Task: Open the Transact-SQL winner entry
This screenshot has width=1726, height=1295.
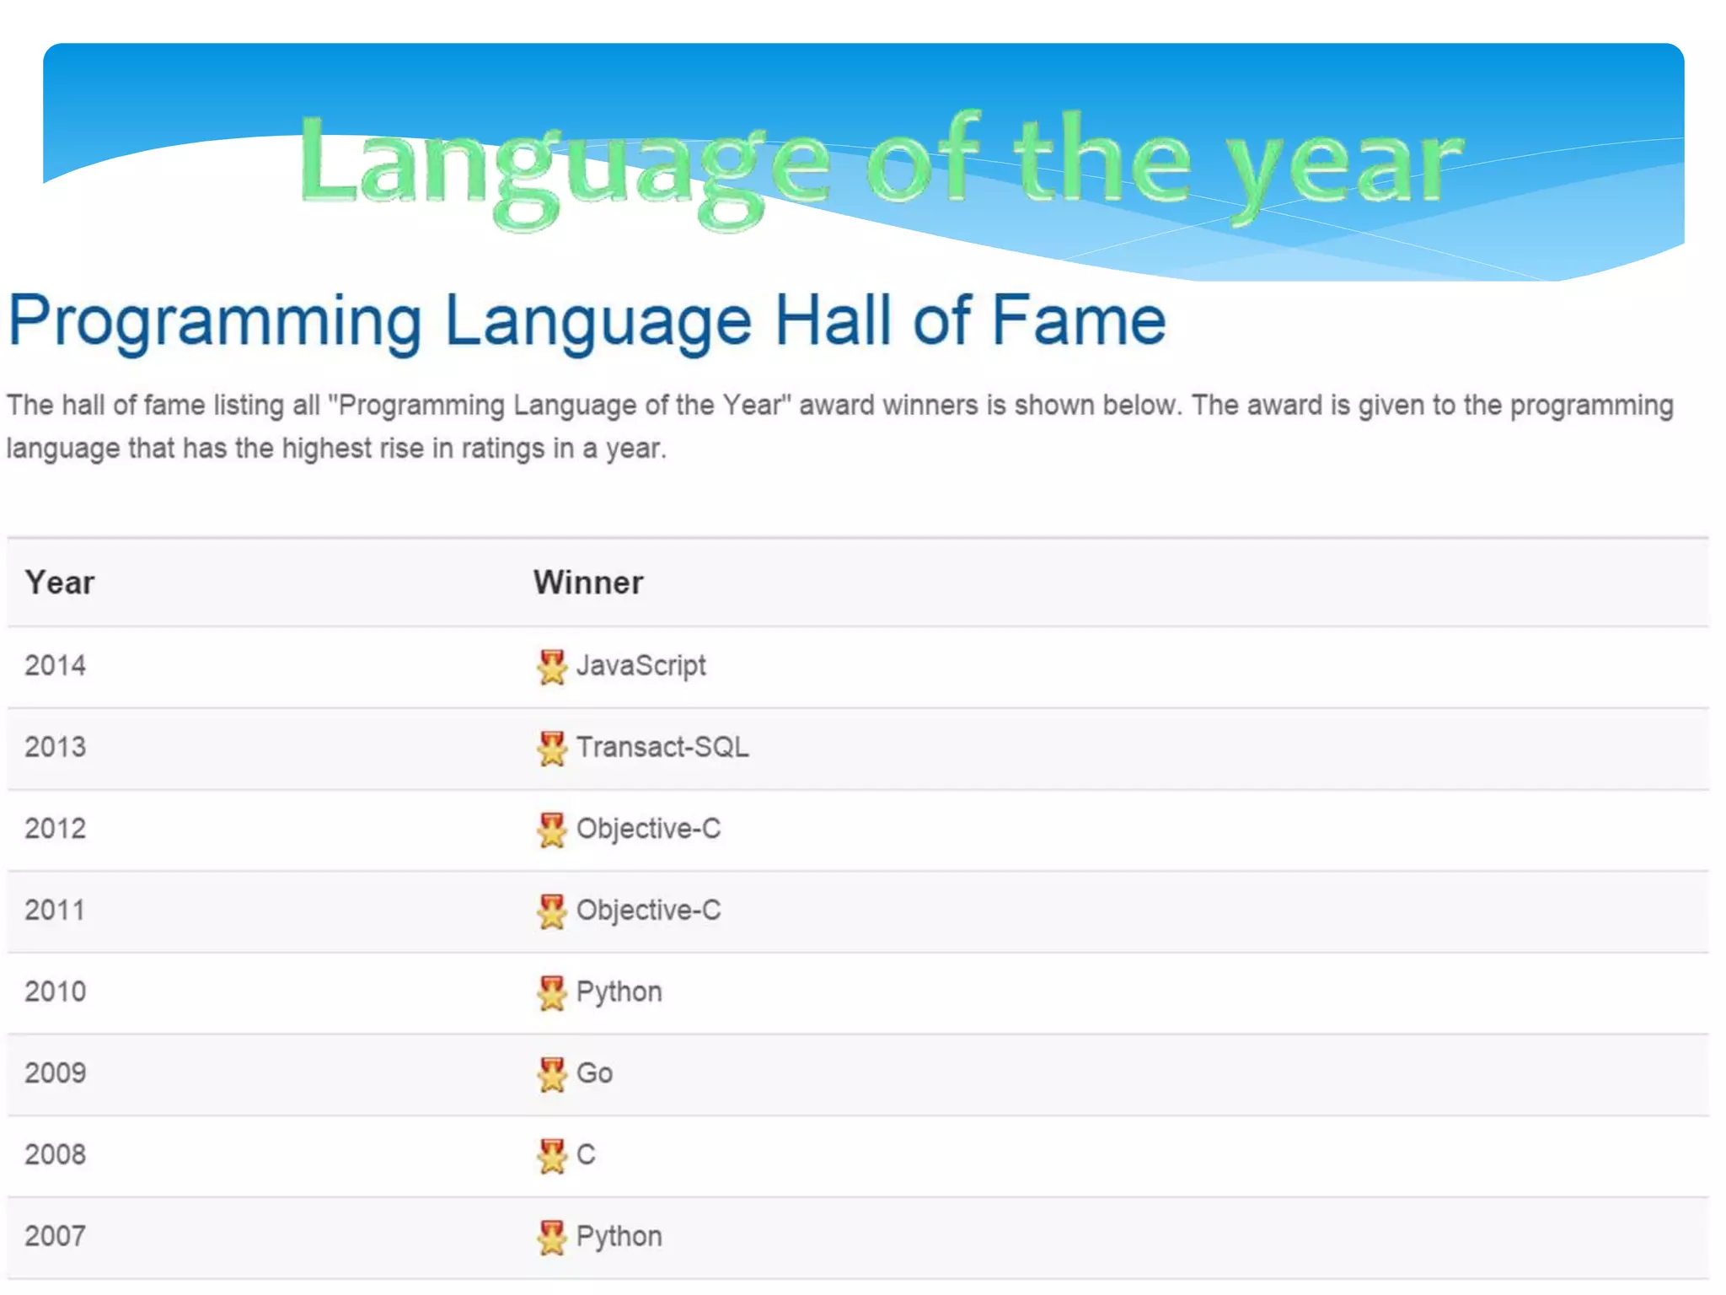Action: pyautogui.click(x=662, y=747)
